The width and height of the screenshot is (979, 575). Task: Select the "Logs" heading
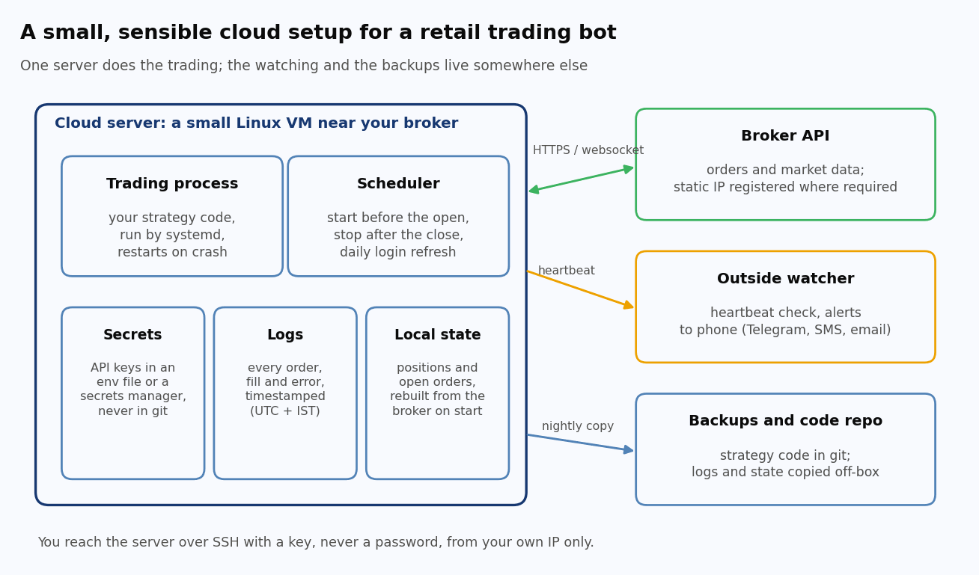coord(285,335)
